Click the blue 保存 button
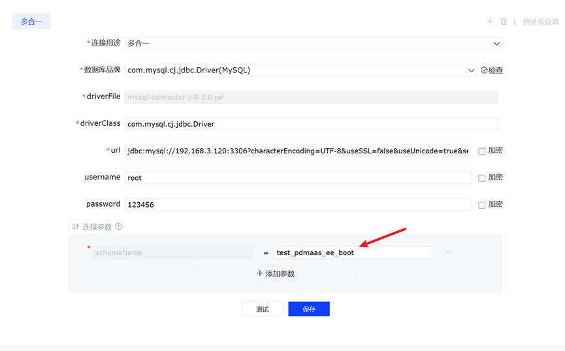 pos(309,309)
